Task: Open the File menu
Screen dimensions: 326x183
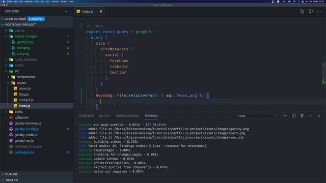Action: [x=15, y=2]
